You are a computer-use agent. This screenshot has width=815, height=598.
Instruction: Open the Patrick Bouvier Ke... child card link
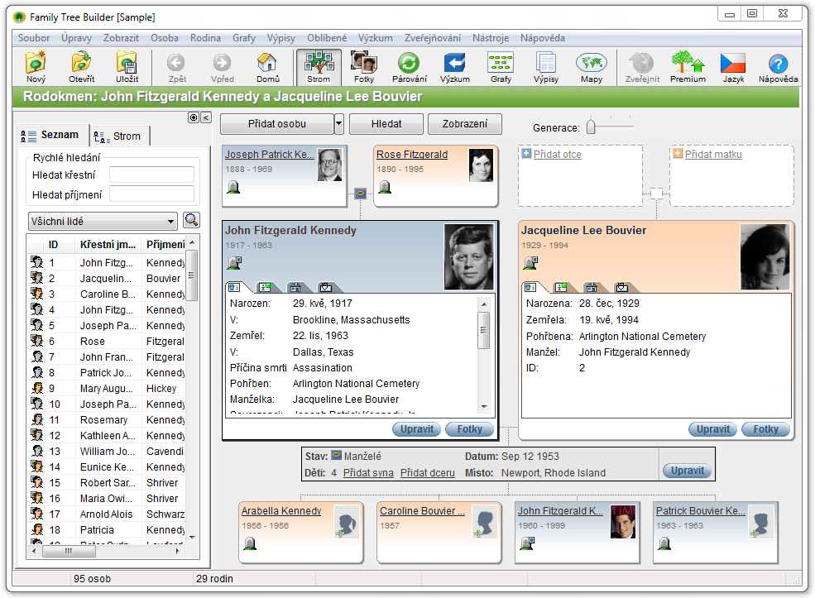coord(700,511)
